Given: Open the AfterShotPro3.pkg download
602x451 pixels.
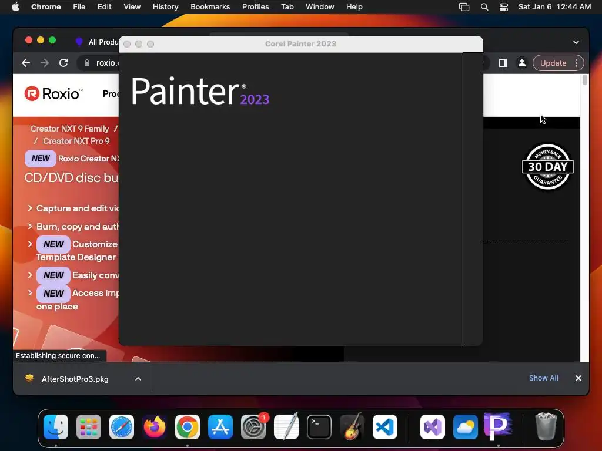Looking at the screenshot, I should click(75, 379).
